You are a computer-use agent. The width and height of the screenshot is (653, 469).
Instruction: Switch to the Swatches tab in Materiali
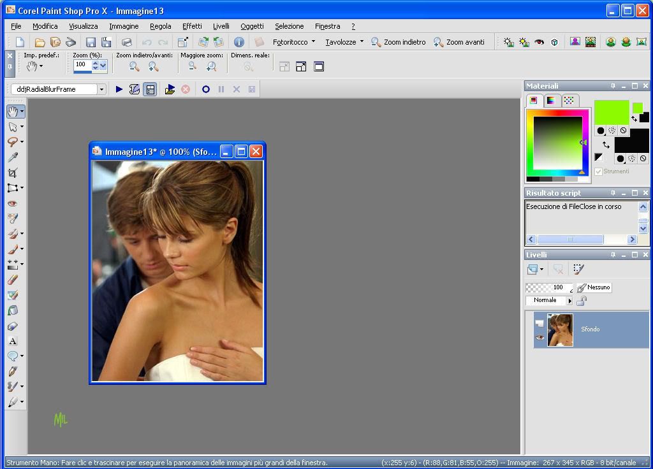[x=568, y=101]
